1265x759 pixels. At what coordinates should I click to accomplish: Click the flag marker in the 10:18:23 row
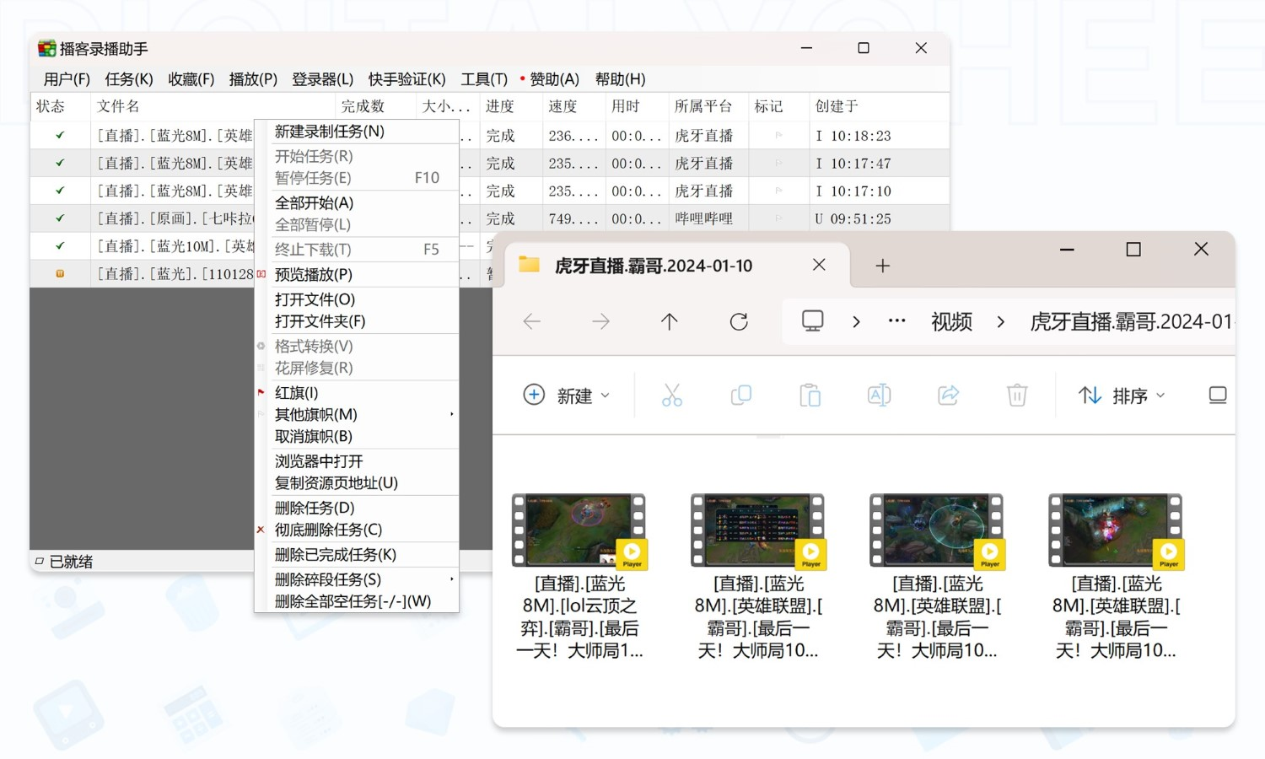(x=778, y=136)
